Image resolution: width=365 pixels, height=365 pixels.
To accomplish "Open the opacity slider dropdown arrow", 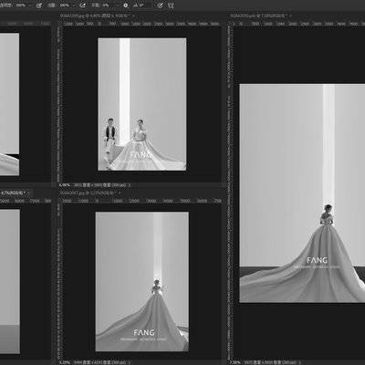I will pos(30,5).
